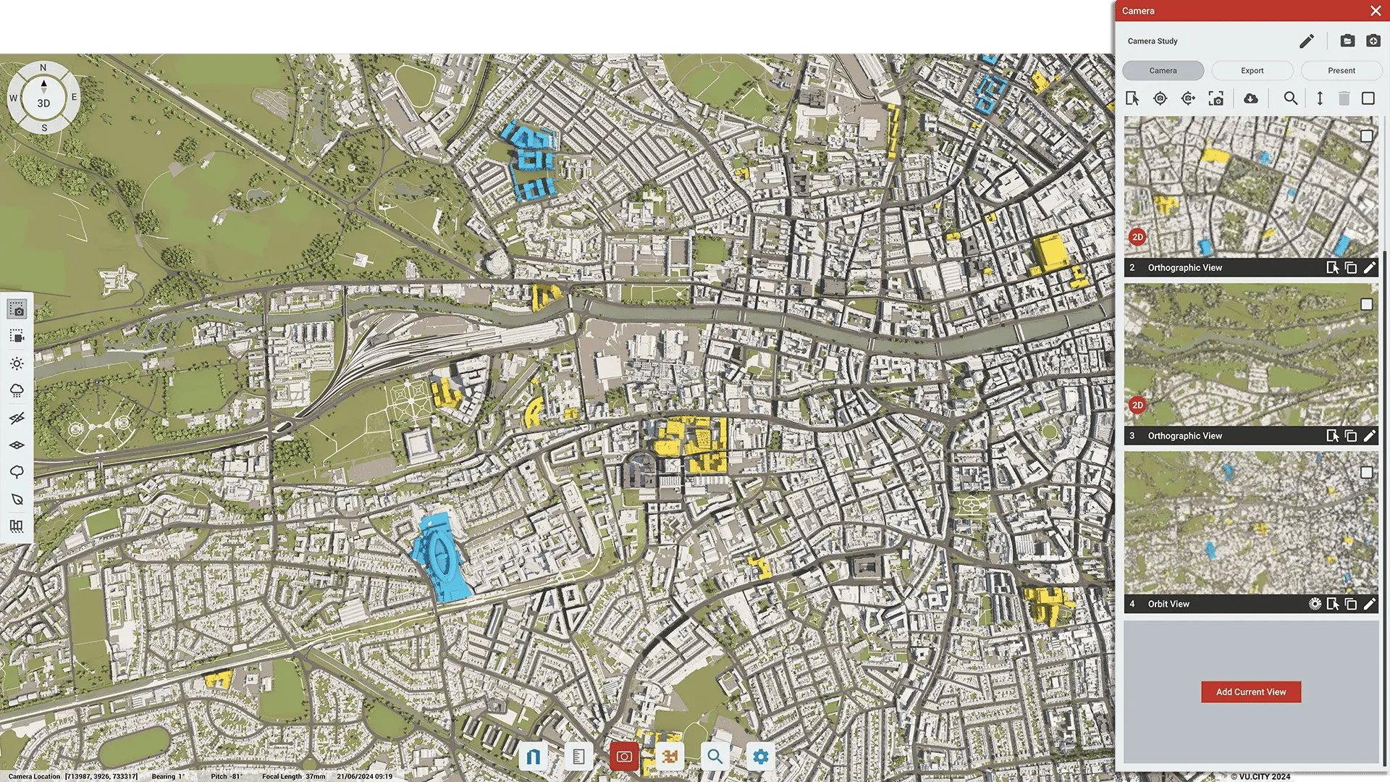Switch to the Present tab
The height and width of the screenshot is (782, 1390).
pyautogui.click(x=1341, y=70)
